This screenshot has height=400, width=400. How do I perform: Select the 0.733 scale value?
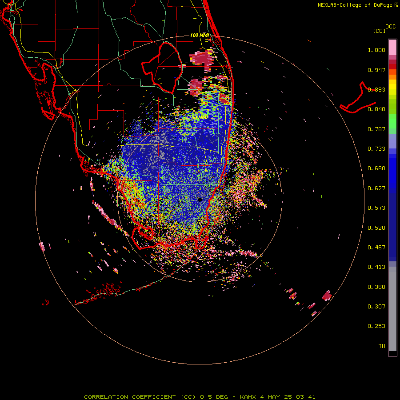point(376,149)
